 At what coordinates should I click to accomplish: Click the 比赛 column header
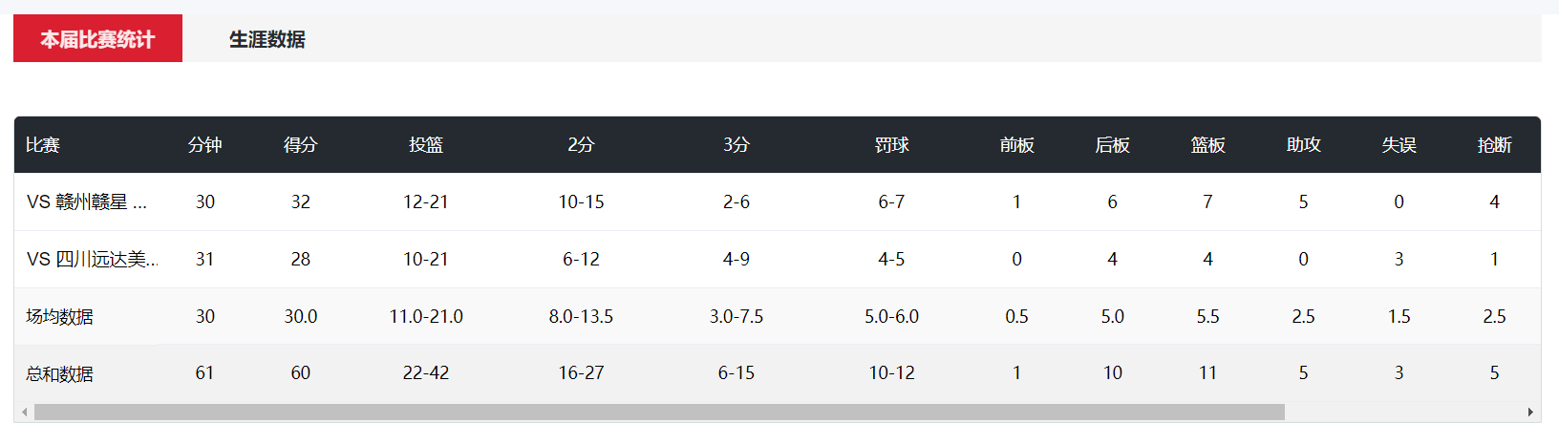(43, 145)
